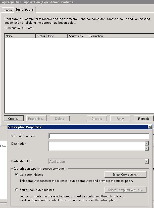Viewport: 154px width, 208px height.
Task: Click the Retry button
Action: [120, 118]
